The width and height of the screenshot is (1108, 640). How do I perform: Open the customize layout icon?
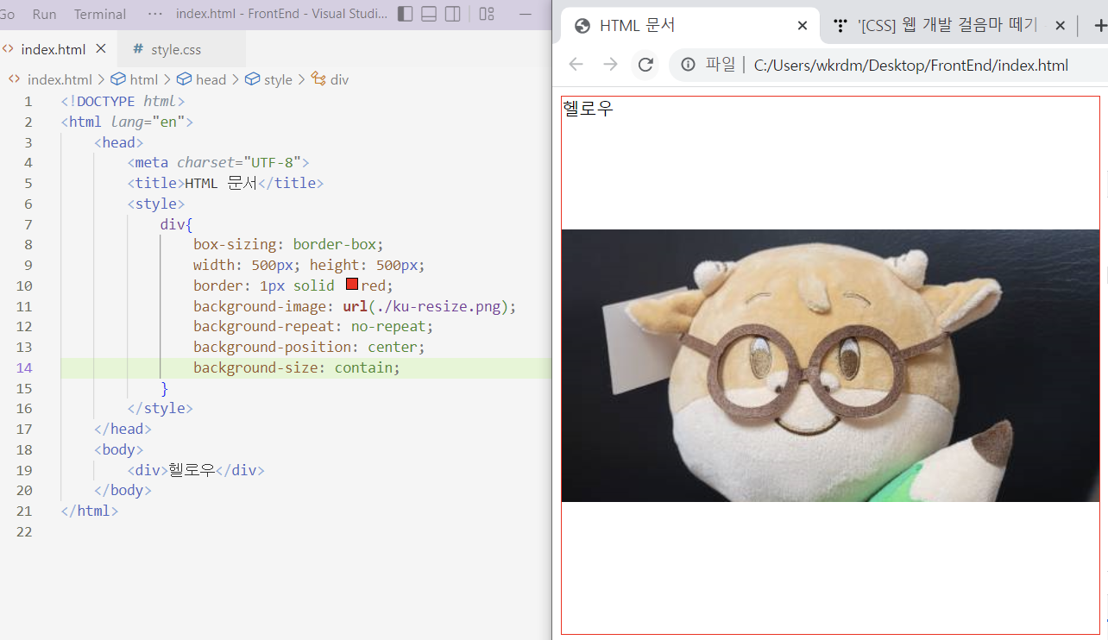click(x=487, y=14)
